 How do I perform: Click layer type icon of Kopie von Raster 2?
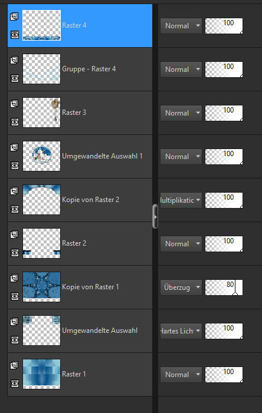[14, 191]
